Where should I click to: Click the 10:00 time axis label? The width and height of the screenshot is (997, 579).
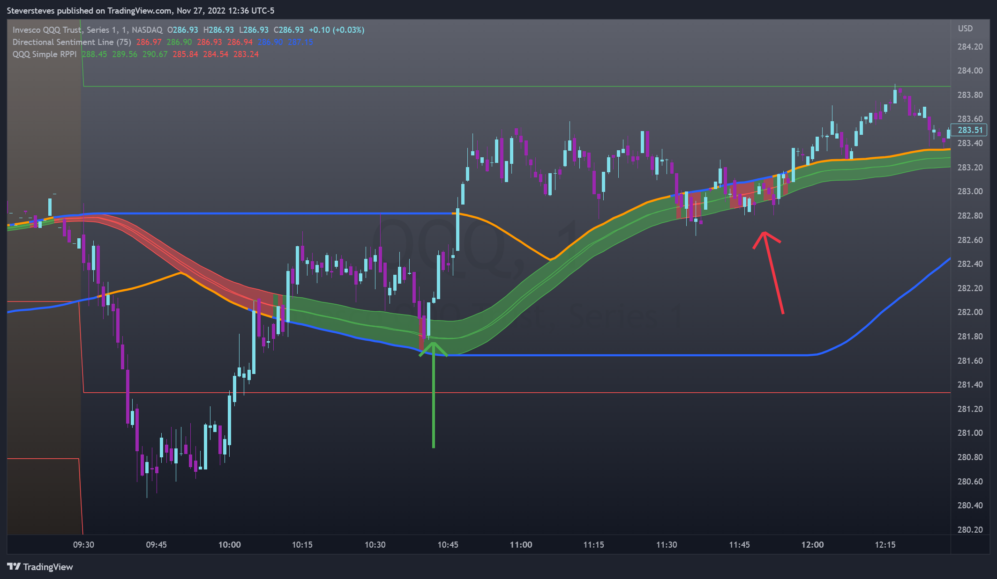click(x=229, y=545)
